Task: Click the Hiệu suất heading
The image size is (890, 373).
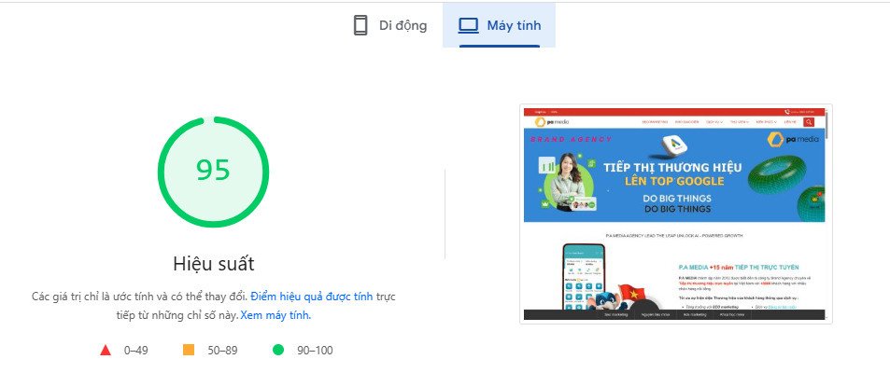Action: tap(213, 263)
